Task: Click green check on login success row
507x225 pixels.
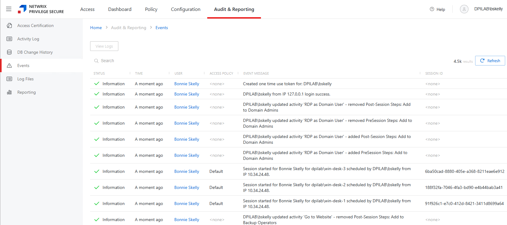Action: (x=97, y=94)
